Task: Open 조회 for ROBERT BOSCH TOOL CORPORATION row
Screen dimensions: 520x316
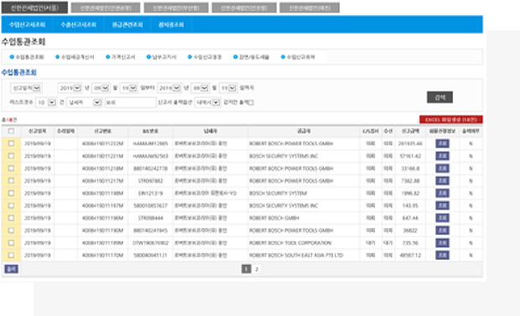Action: point(442,243)
